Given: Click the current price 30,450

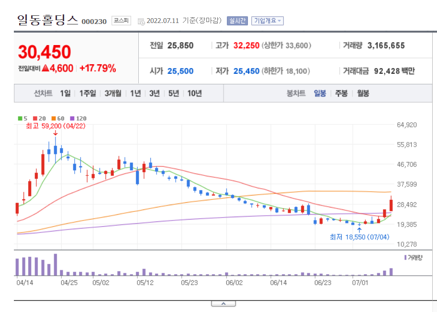Looking at the screenshot, I should click(45, 52).
